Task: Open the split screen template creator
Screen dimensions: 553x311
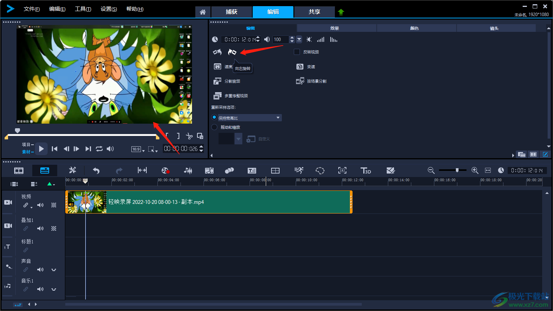Action: point(275,170)
